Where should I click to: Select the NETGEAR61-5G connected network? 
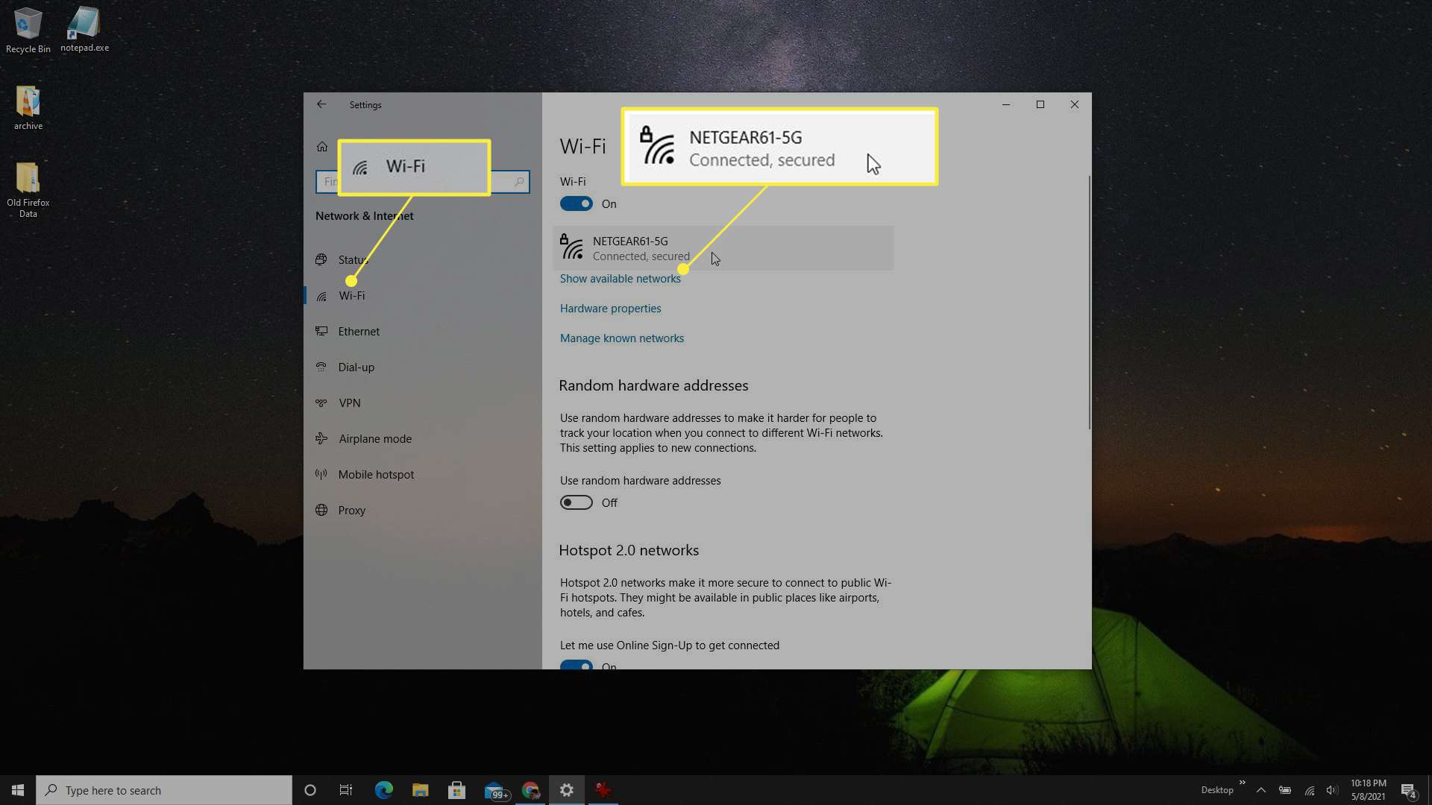(x=723, y=248)
